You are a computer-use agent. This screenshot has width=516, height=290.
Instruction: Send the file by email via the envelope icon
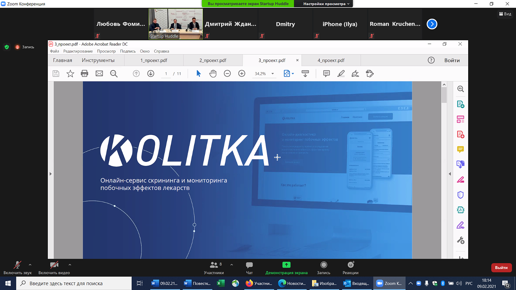tap(99, 74)
